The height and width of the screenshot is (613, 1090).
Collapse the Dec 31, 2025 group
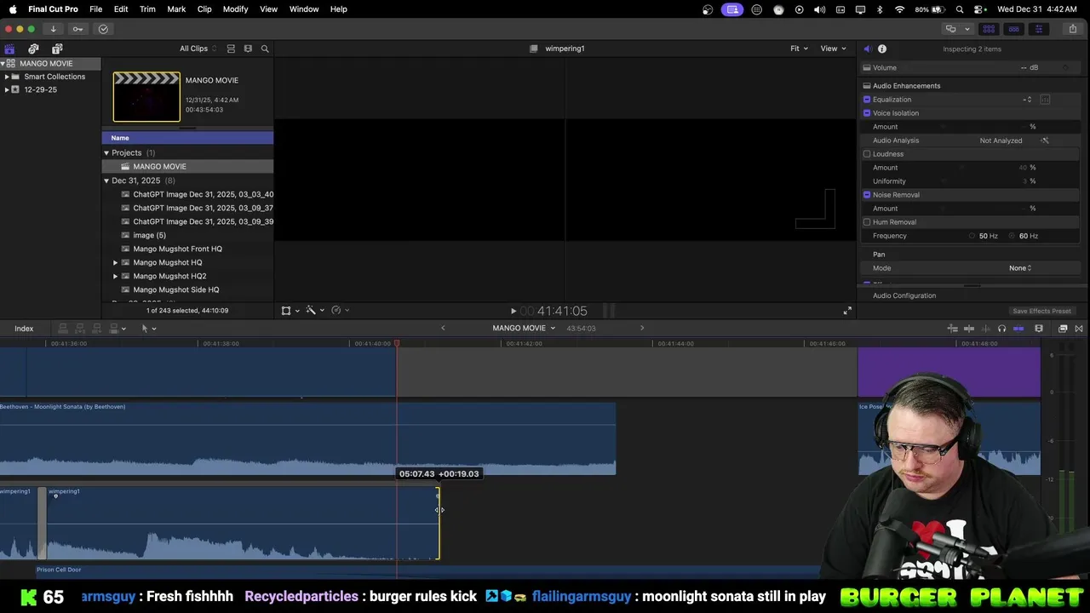coord(106,180)
